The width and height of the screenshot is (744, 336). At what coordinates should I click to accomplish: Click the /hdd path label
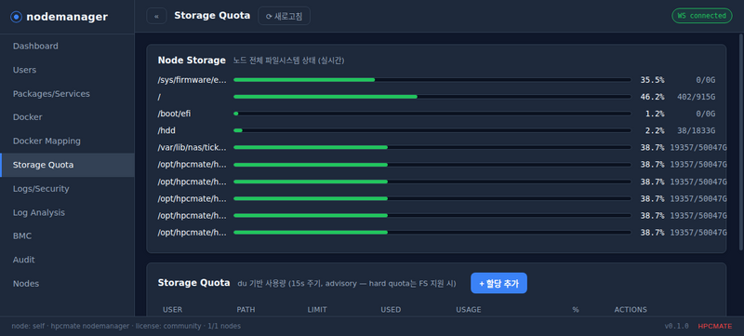pos(167,130)
